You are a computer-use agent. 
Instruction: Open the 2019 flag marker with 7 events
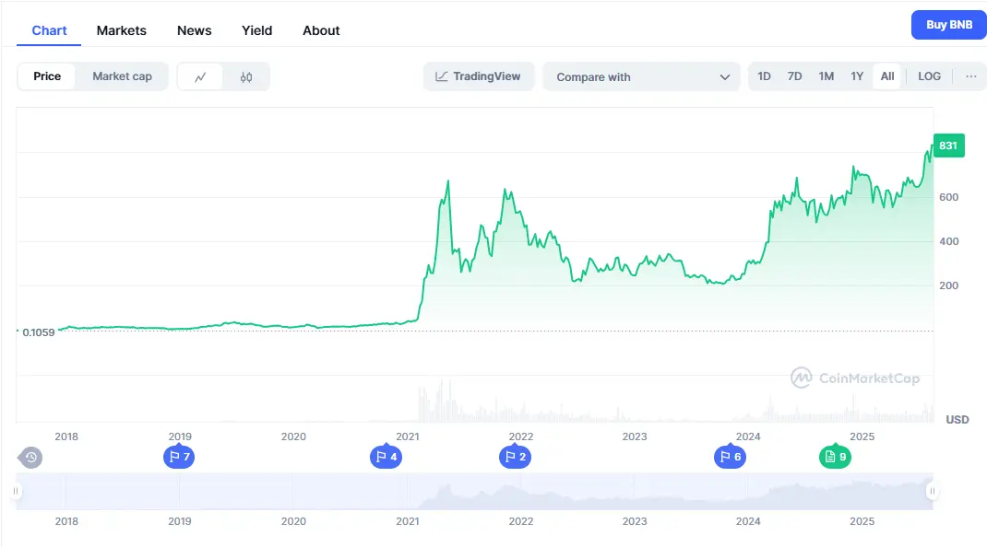178,457
